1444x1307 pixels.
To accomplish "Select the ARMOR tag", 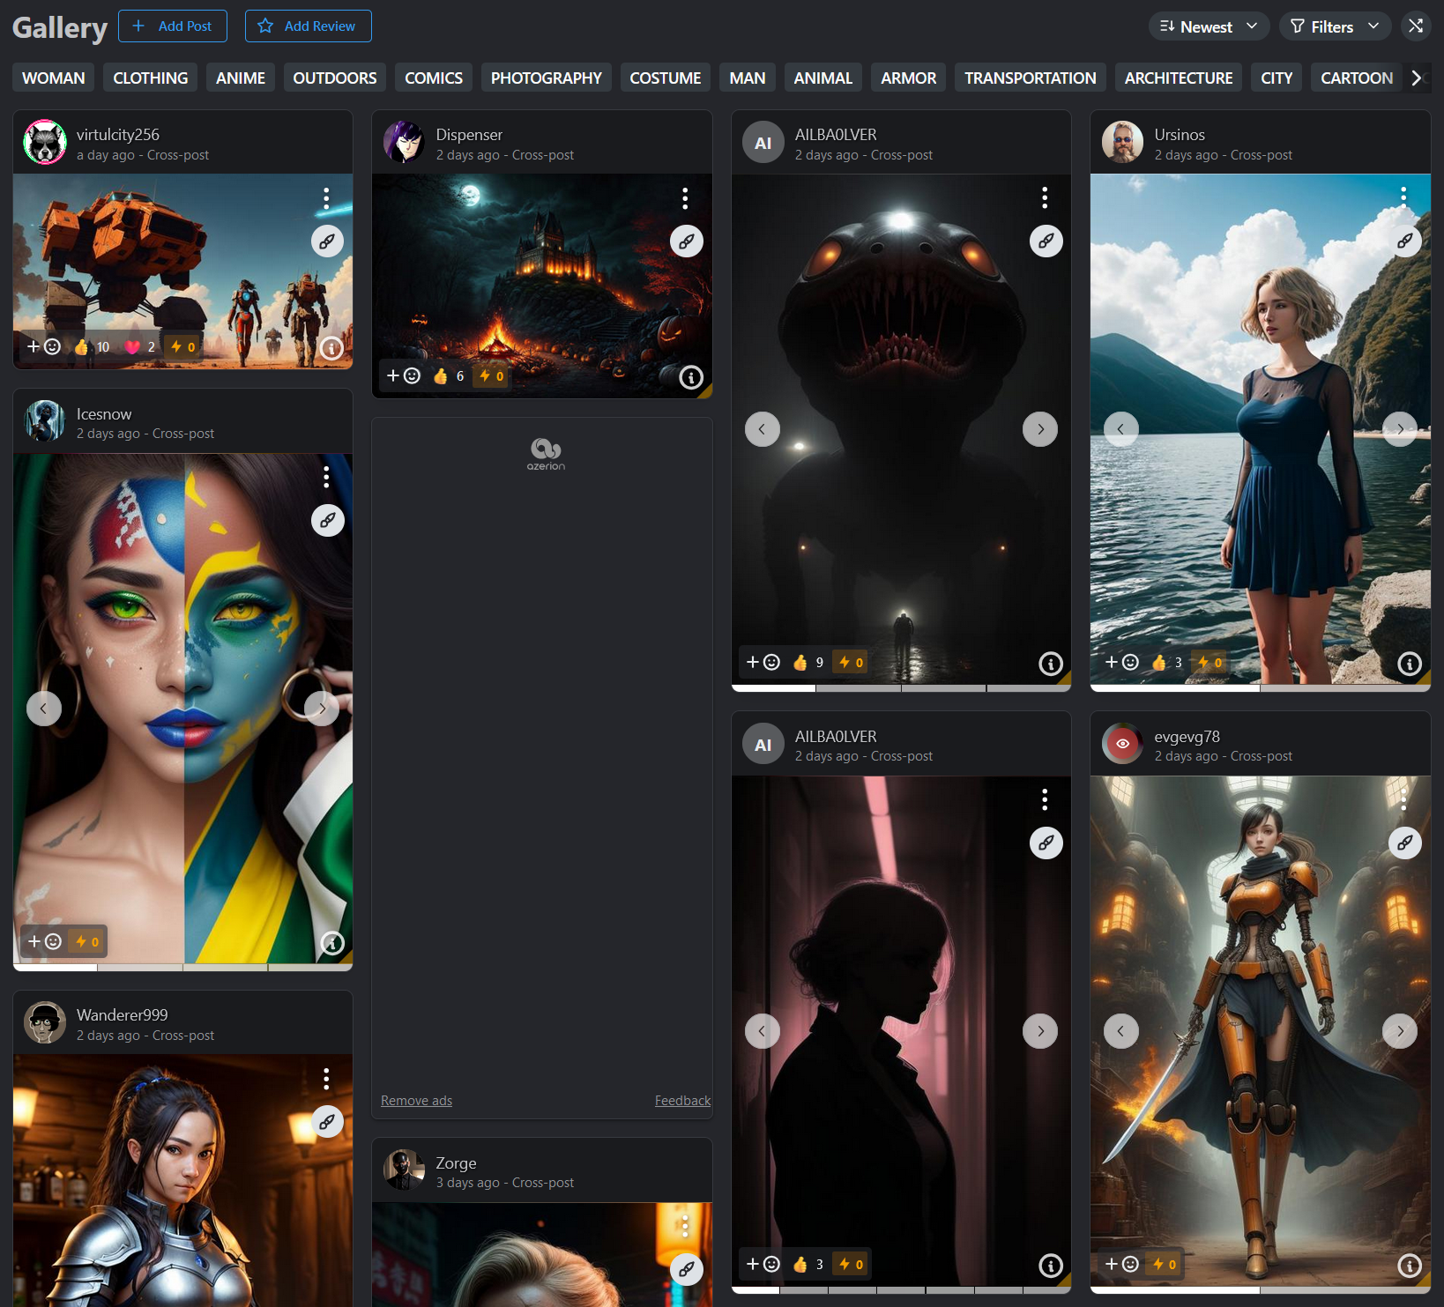I will coord(909,78).
